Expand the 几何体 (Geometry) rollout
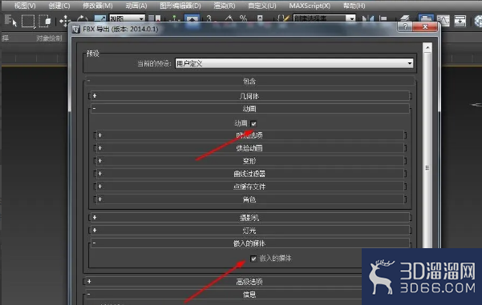This screenshot has width=482, height=305. 249,96
